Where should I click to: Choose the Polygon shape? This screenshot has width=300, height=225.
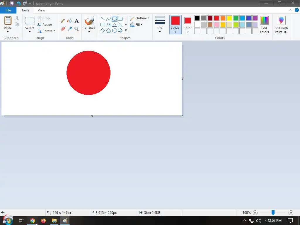(x=108, y=25)
